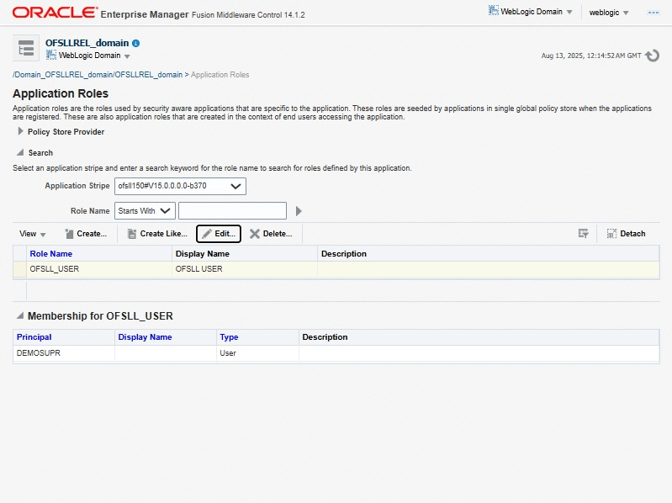Click the row selector for OFSLL_USER
The image size is (672, 503).
point(19,269)
